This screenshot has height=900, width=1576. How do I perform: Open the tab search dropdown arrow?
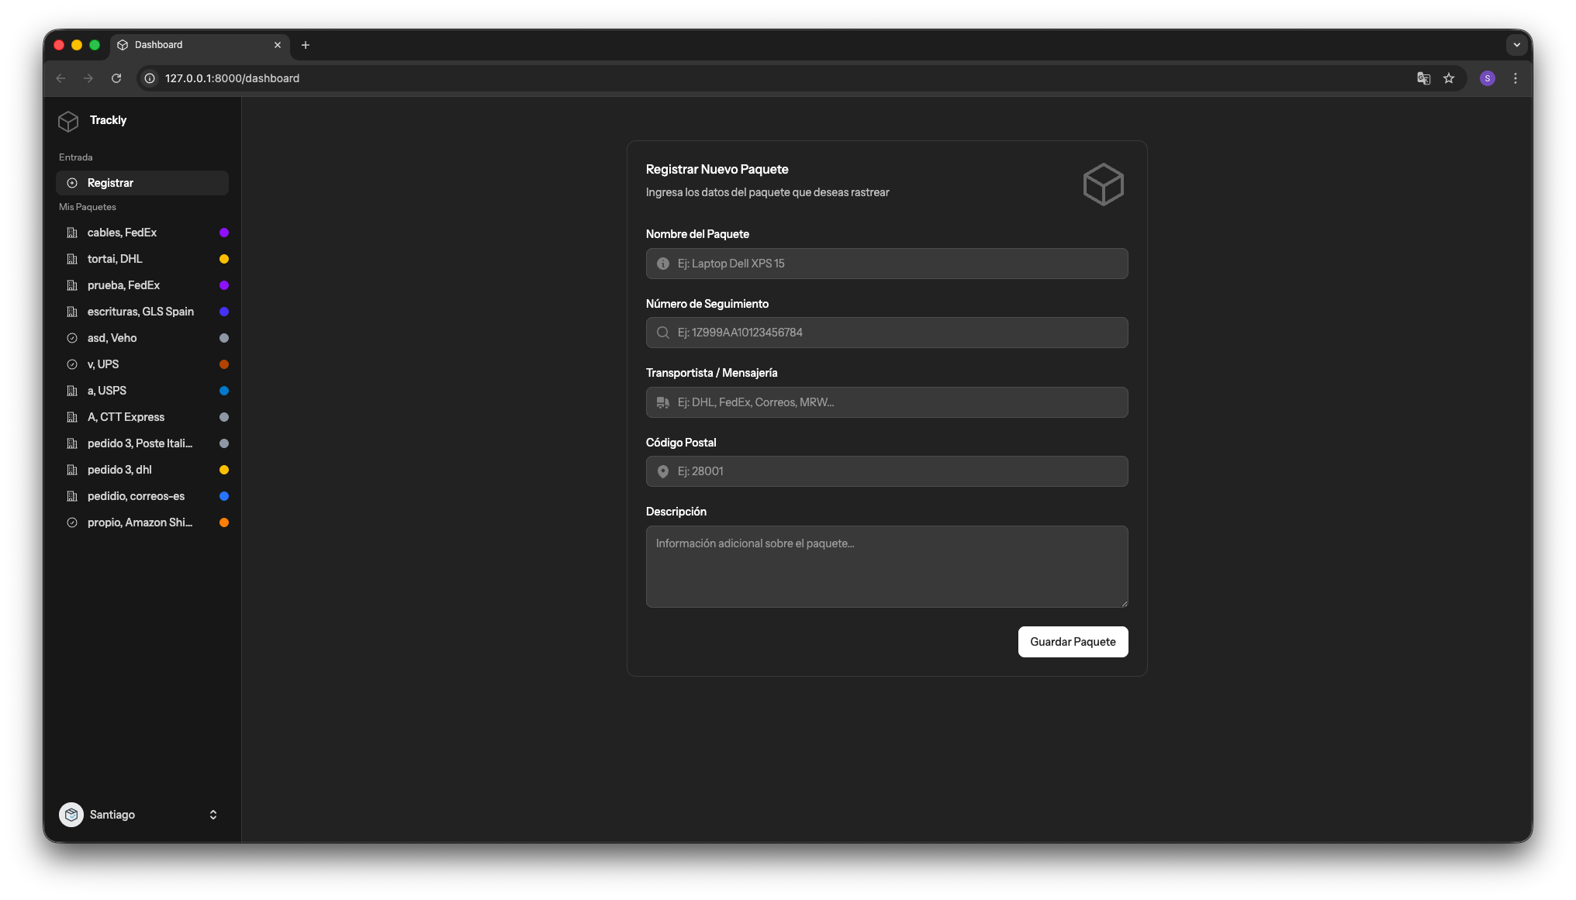(1516, 45)
